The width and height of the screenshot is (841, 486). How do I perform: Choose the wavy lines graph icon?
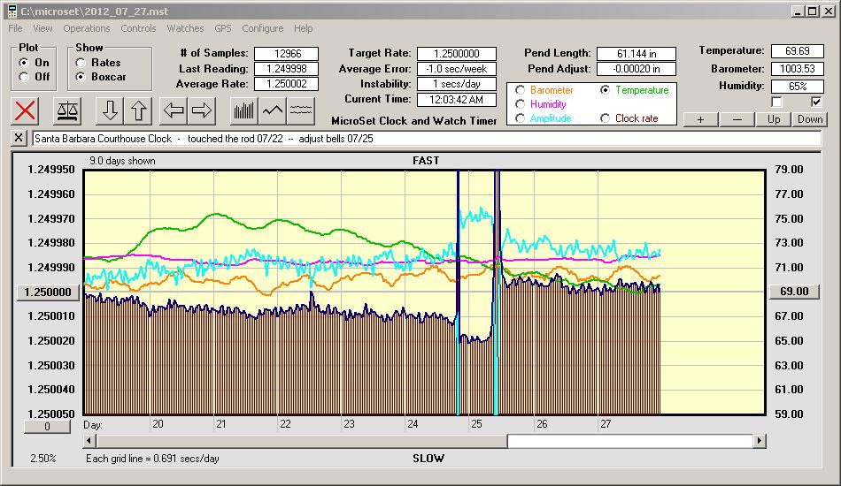[302, 110]
